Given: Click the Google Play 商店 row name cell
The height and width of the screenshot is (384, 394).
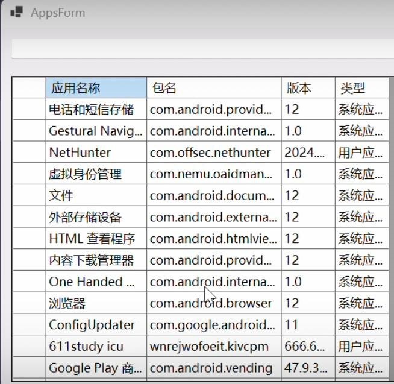Looking at the screenshot, I should 96,368.
